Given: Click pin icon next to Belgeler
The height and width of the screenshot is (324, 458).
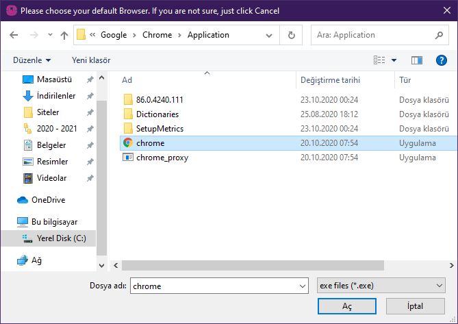Looking at the screenshot, I should coord(90,145).
